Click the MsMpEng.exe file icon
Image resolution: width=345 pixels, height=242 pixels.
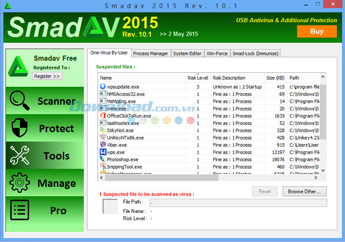102,101
